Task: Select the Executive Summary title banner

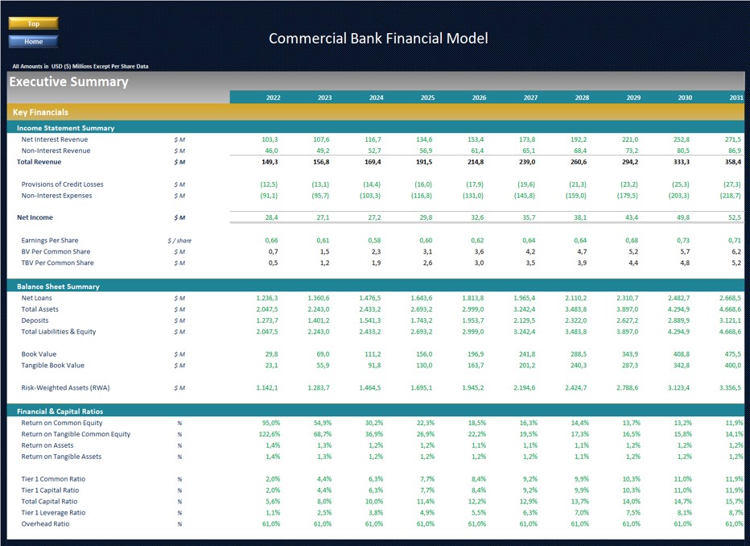Action: coord(68,81)
